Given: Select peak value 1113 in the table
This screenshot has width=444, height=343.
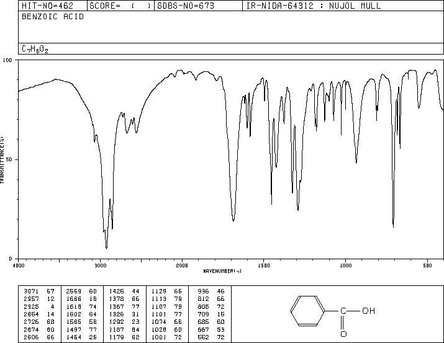Looking at the screenshot, I should coord(158,299).
